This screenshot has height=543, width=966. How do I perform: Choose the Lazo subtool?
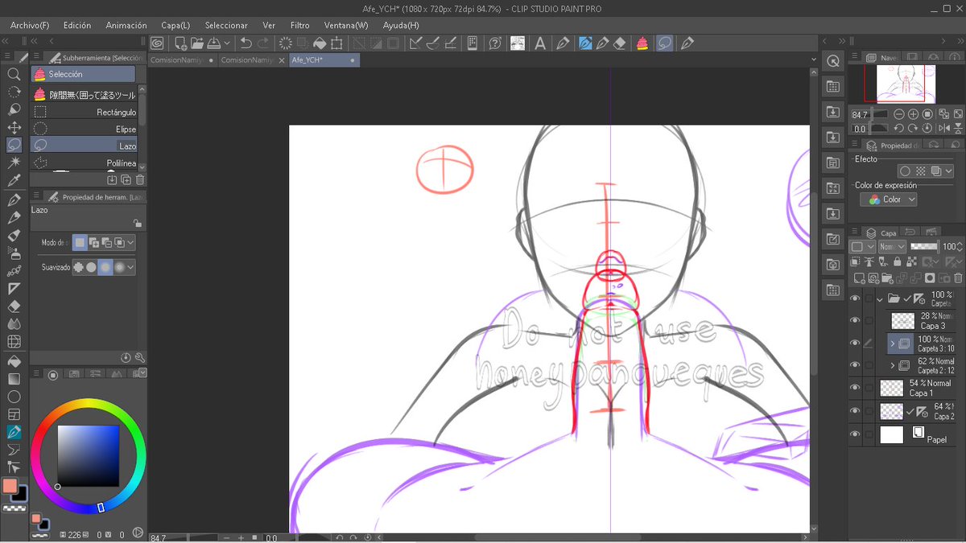(x=84, y=146)
